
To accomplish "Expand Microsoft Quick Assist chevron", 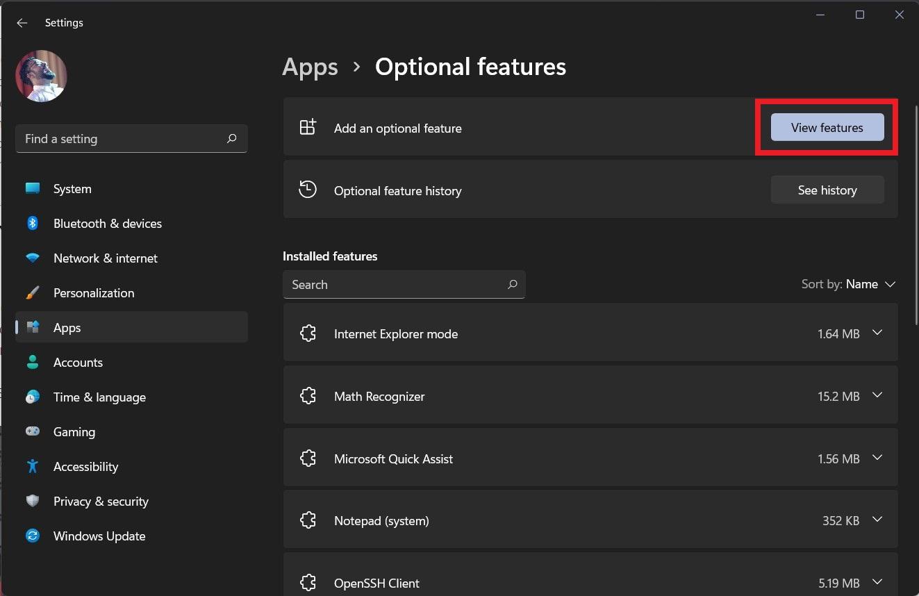I will point(877,458).
